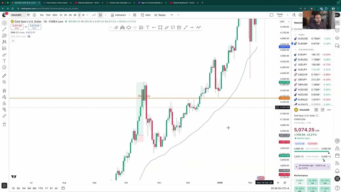The height and width of the screenshot is (192, 341).
Task: Select the YTD date range
Action: (x=40, y=188)
